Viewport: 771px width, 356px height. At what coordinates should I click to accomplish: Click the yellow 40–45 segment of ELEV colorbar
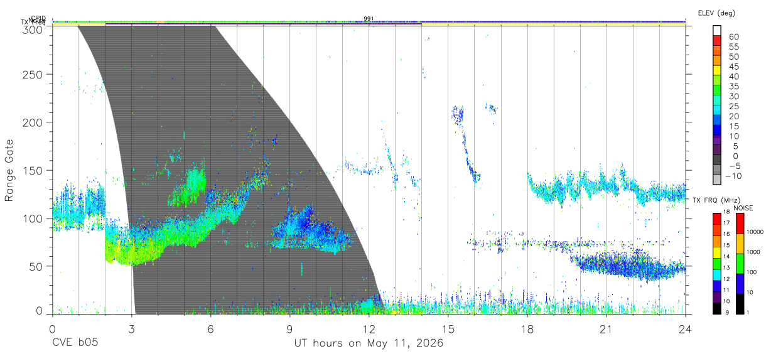coord(717,71)
